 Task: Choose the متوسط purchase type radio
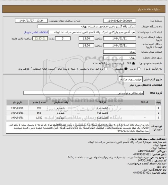point(126,69)
